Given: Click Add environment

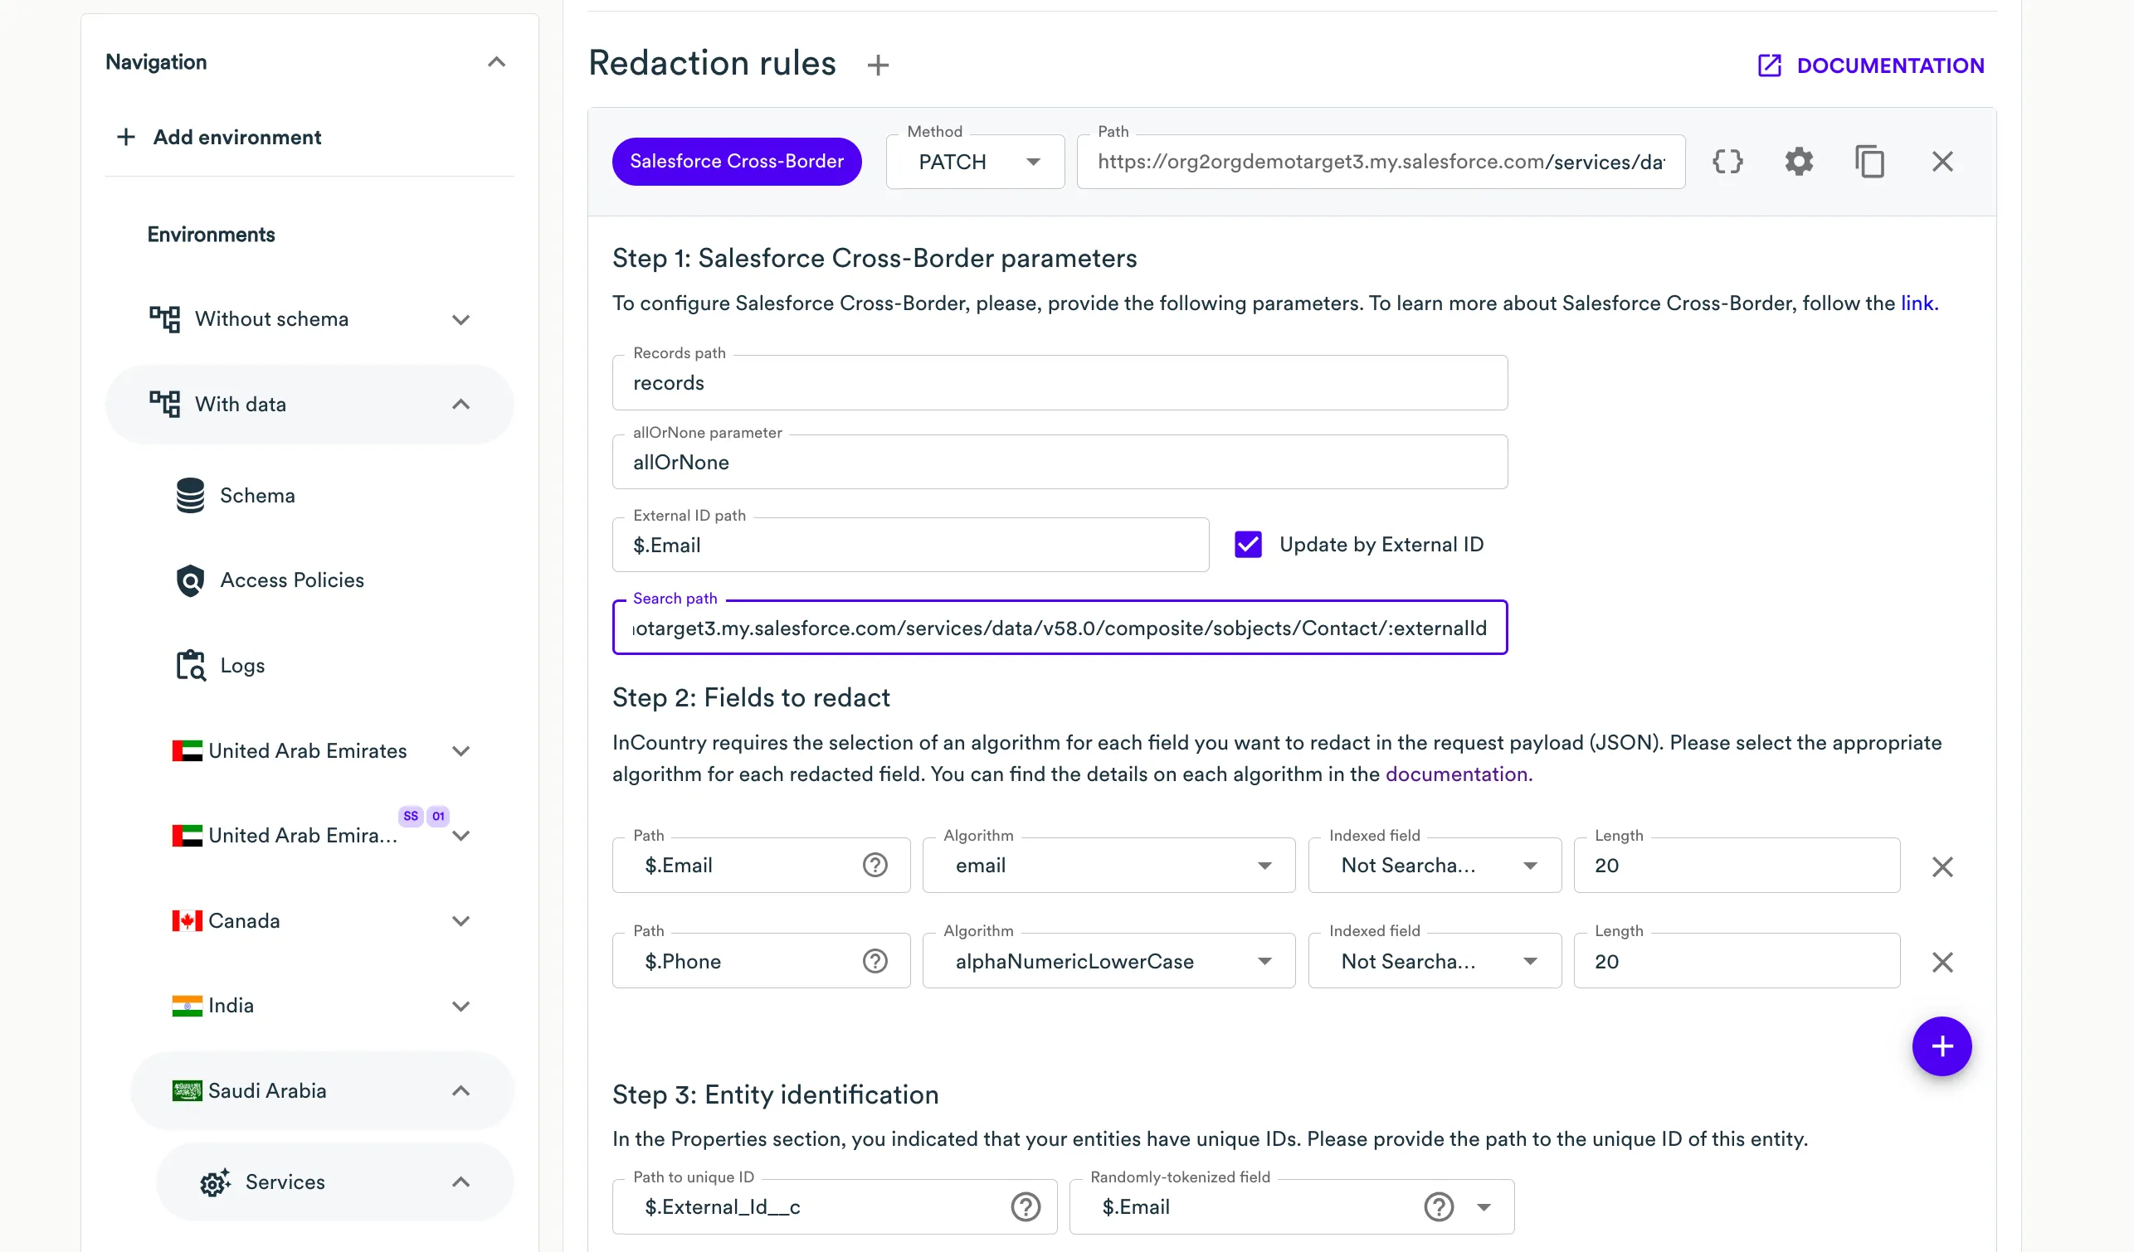Looking at the screenshot, I should (236, 136).
